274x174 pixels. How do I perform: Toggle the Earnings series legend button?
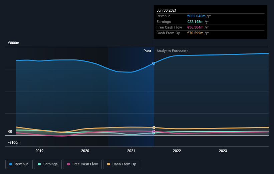tap(48, 164)
